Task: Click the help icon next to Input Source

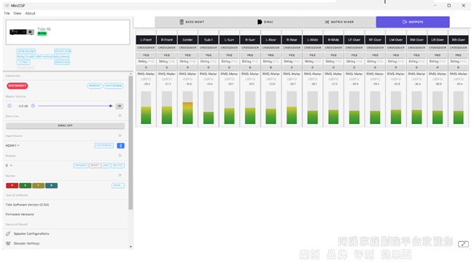Action: pos(120,136)
